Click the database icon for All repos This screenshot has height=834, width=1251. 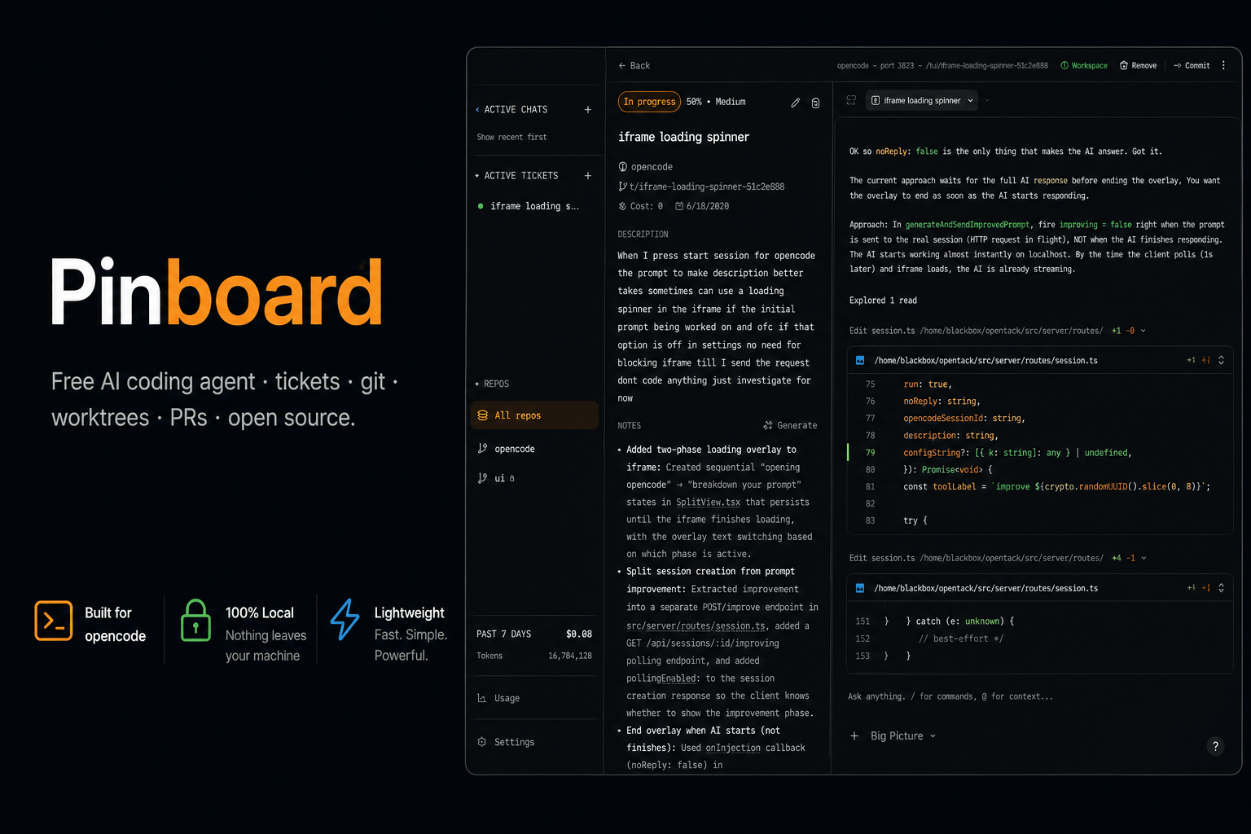(x=482, y=415)
